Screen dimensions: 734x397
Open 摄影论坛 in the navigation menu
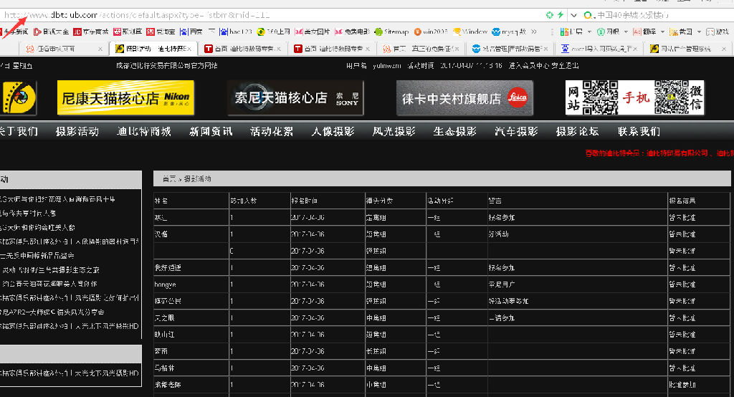point(577,131)
